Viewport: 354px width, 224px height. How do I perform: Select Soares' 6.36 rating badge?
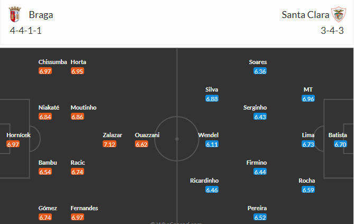pyautogui.click(x=260, y=71)
